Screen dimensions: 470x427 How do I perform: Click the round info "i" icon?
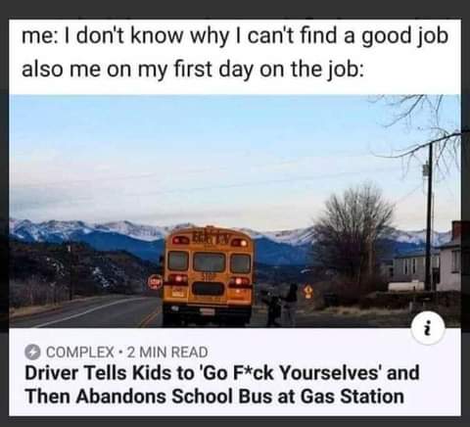click(429, 330)
